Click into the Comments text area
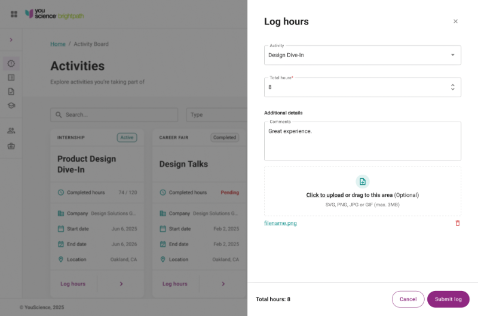This screenshot has height=316, width=478. tap(363, 141)
